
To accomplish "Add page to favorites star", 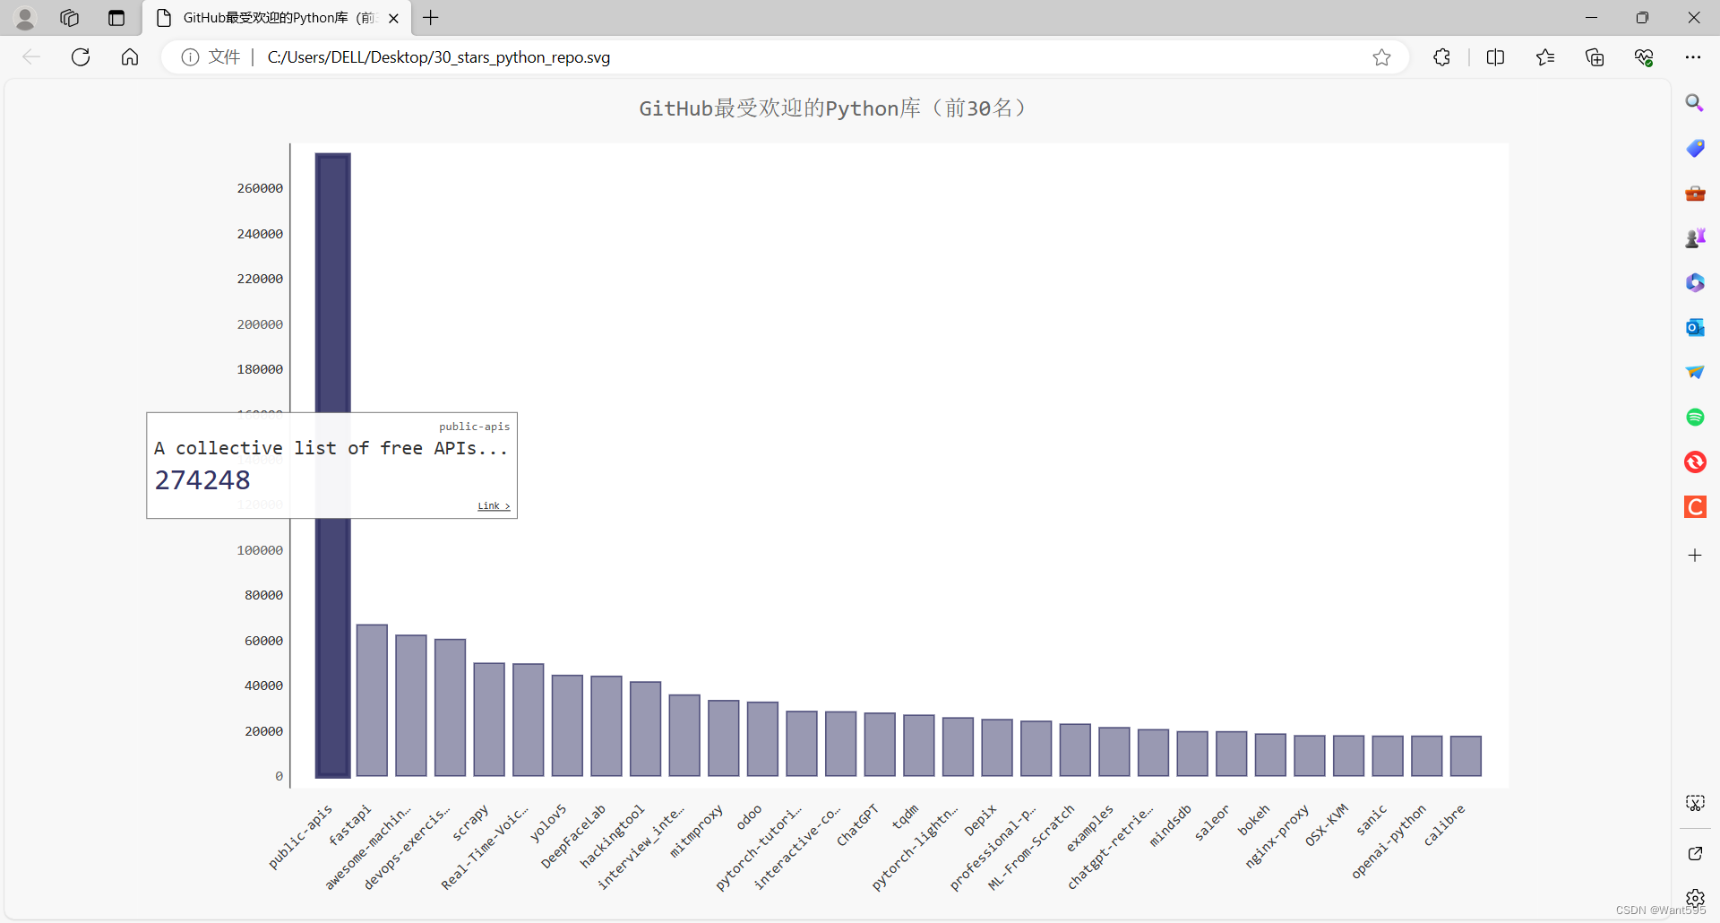I will 1381,57.
